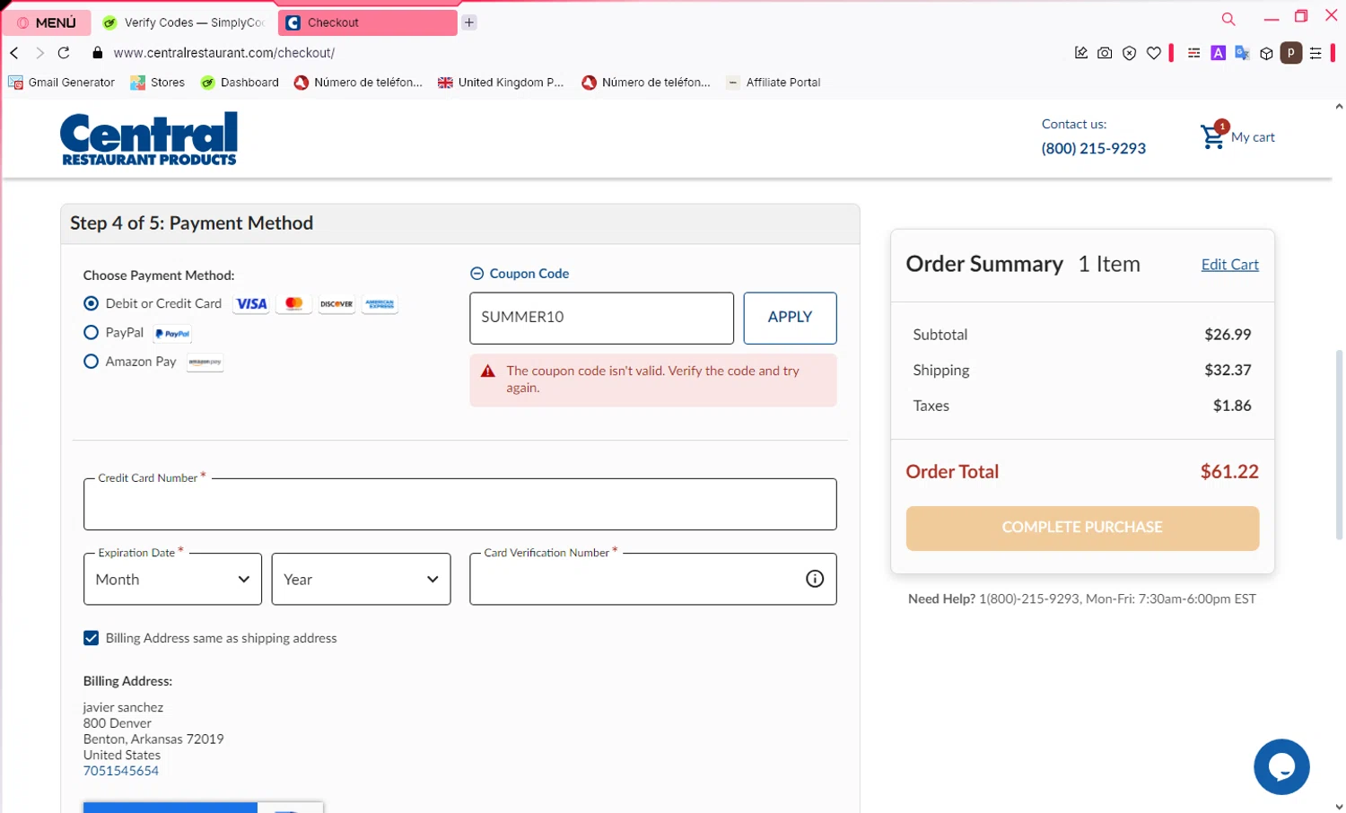Apply the coupon with the APPLY button

[x=790, y=318]
